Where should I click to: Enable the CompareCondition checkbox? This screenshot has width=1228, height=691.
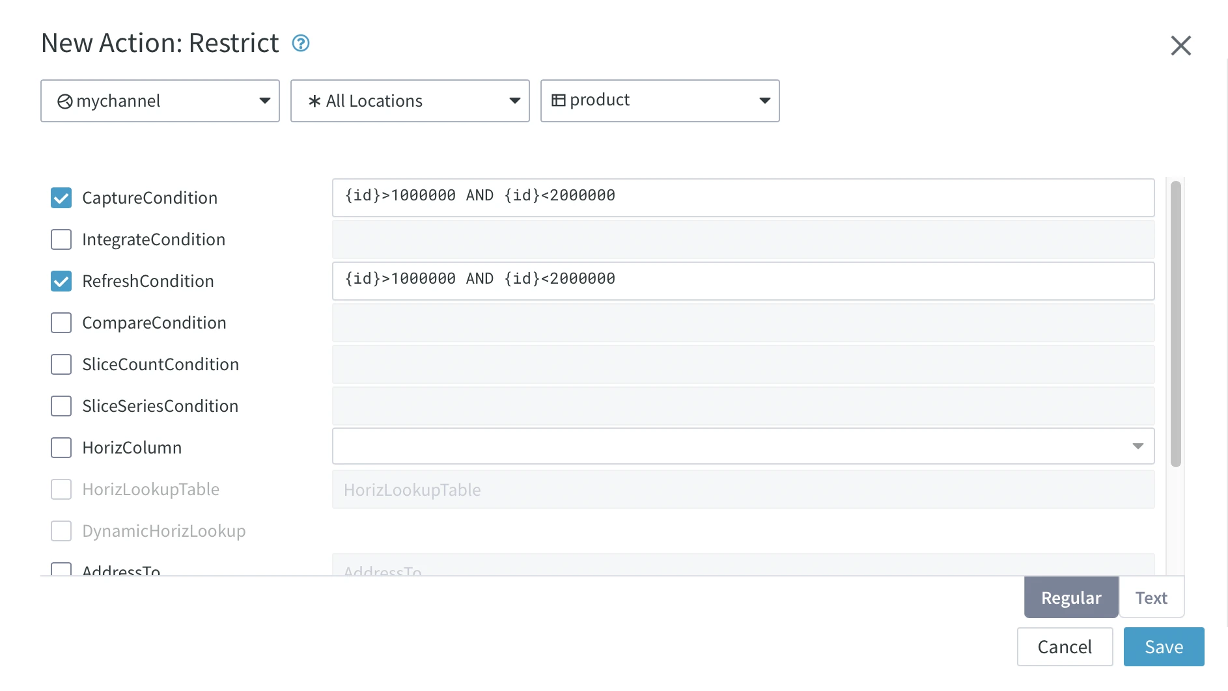tap(61, 323)
